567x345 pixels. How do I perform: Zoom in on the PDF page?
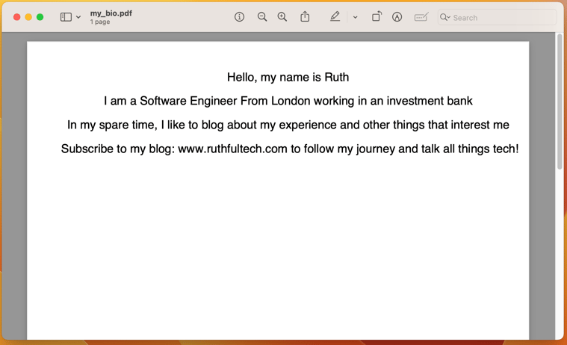point(282,16)
